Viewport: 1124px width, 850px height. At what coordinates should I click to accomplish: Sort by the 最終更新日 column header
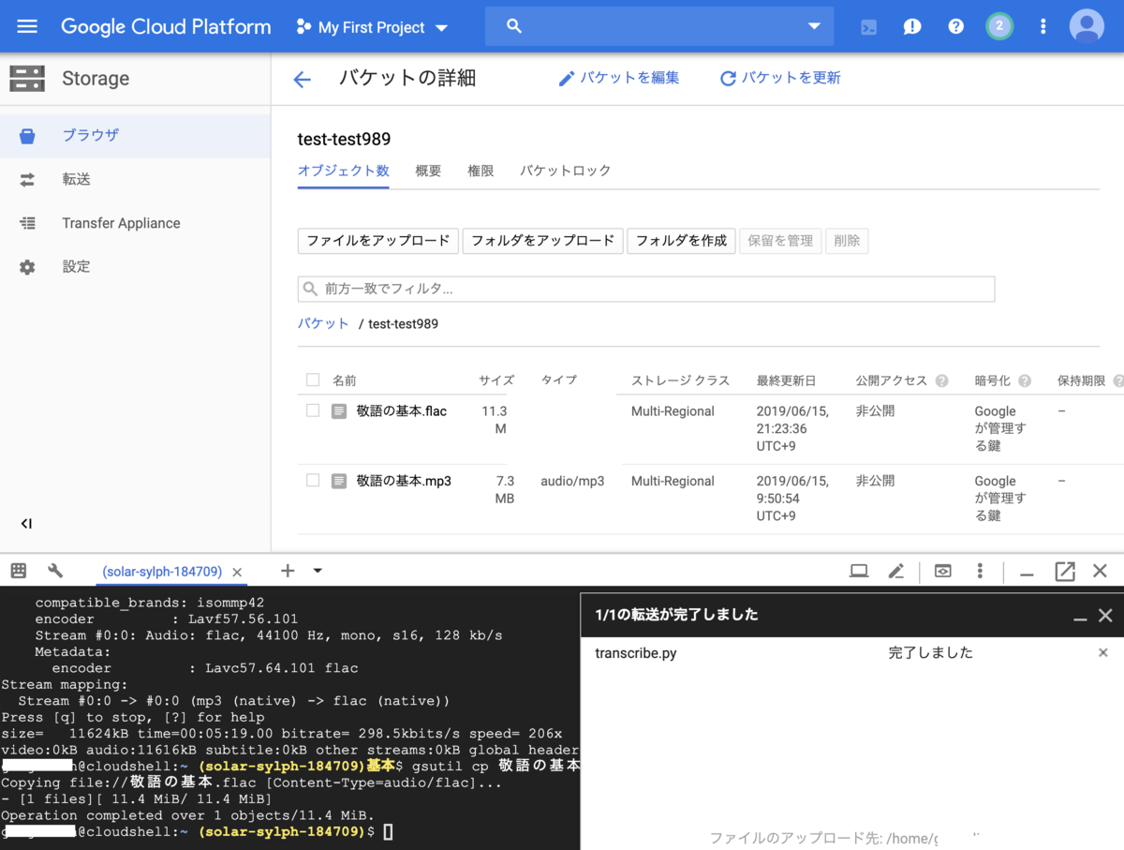[786, 380]
